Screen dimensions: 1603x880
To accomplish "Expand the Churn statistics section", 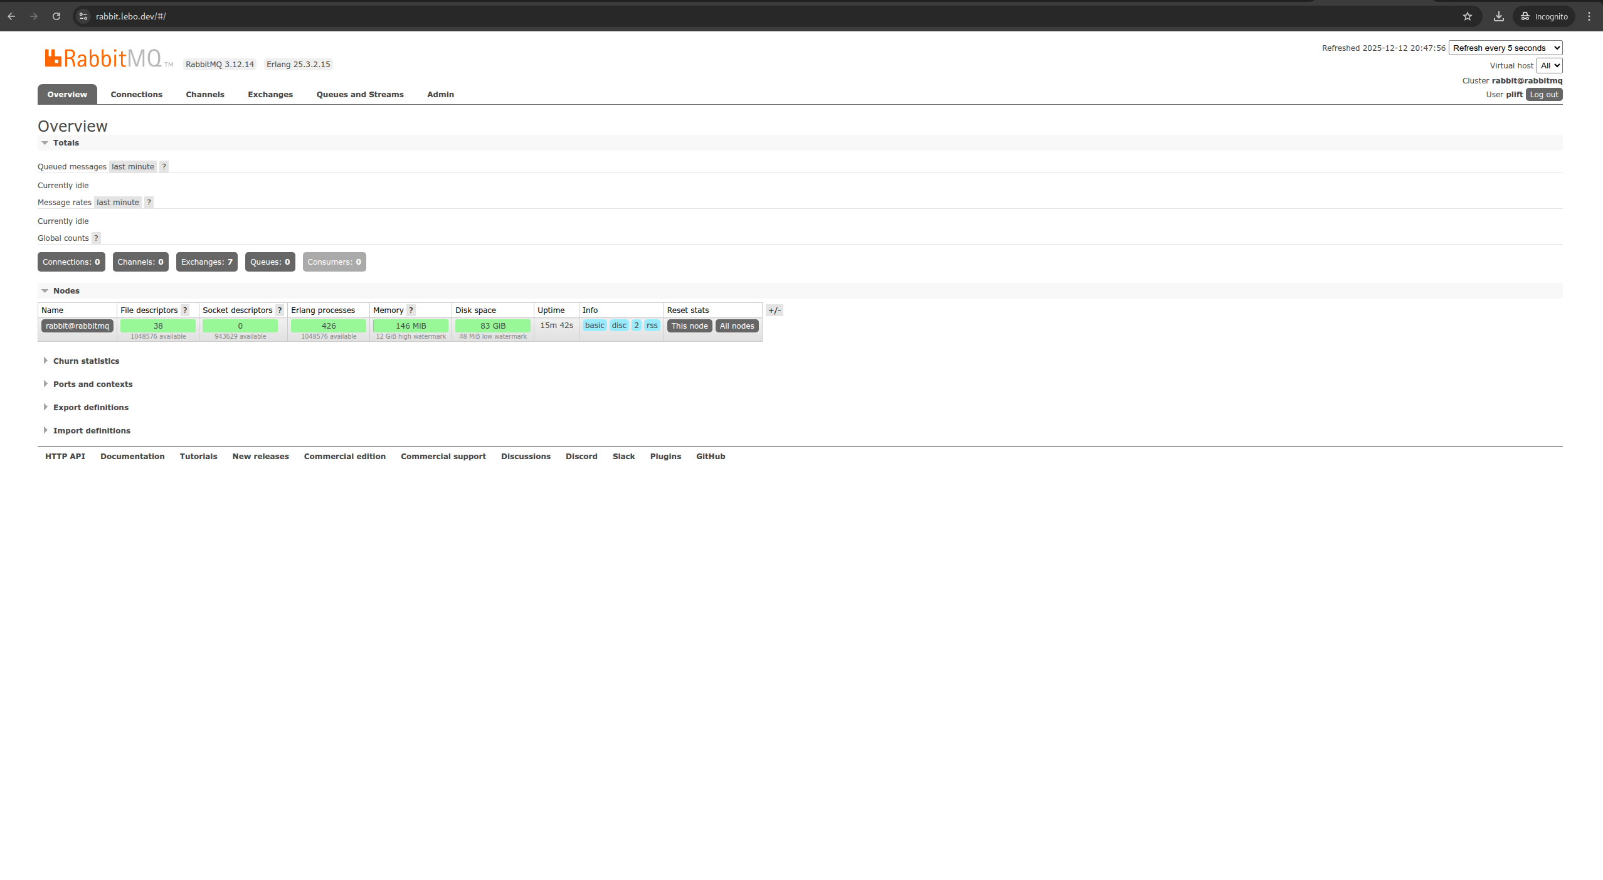I will [x=86, y=361].
